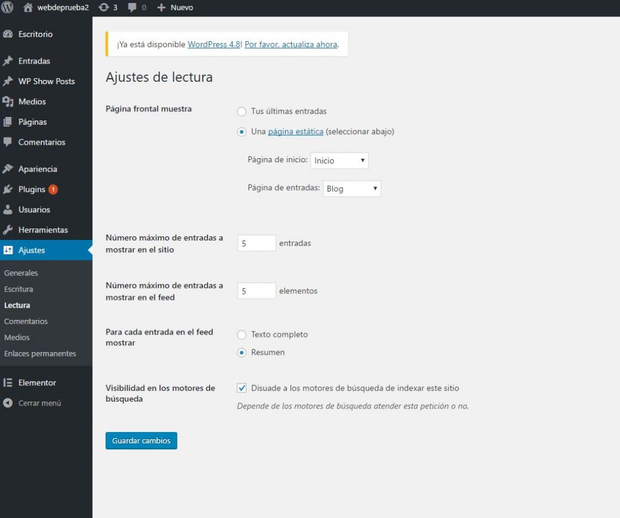This screenshot has height=518, width=620.
Task: Click the WP Show Posts pin icon
Action: (x=8, y=81)
